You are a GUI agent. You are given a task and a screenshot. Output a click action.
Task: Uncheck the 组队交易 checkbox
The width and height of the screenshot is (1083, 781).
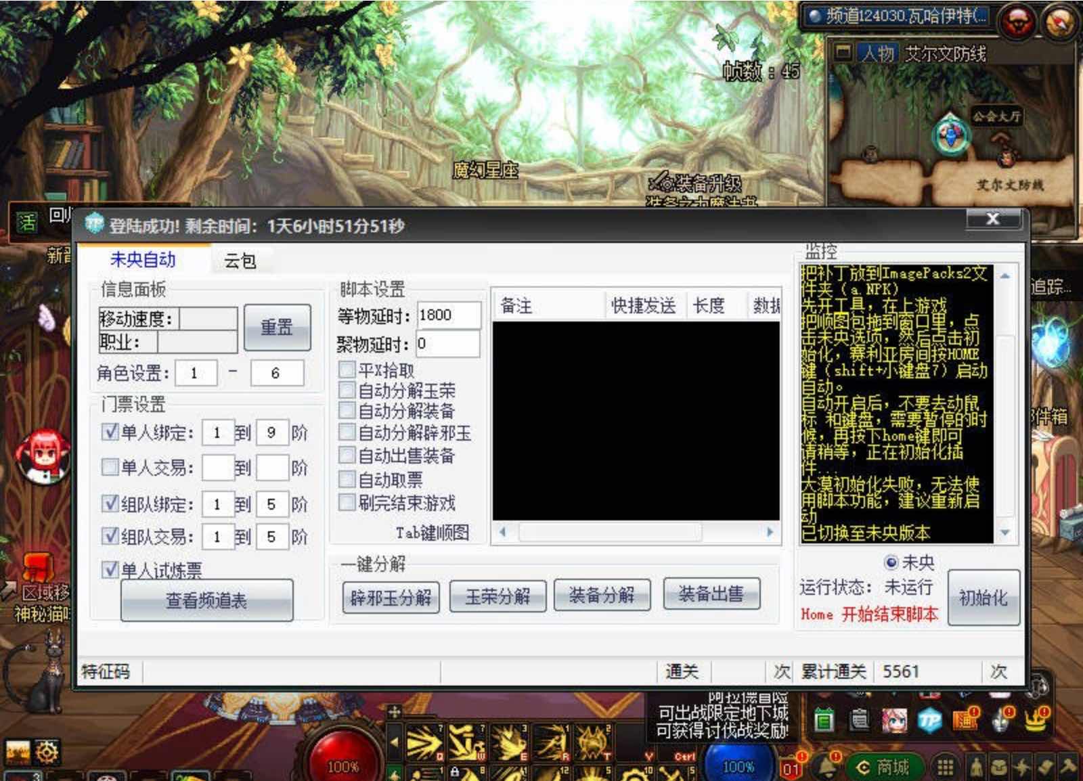[x=110, y=535]
